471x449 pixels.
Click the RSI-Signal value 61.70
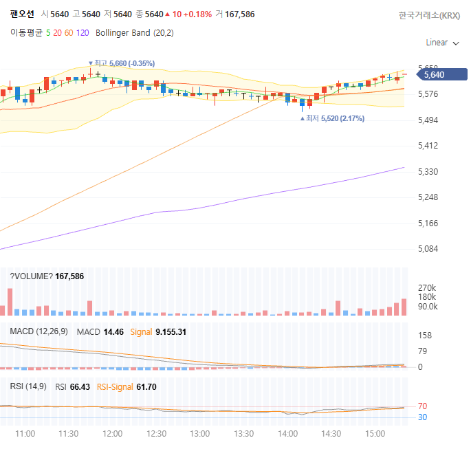point(146,387)
